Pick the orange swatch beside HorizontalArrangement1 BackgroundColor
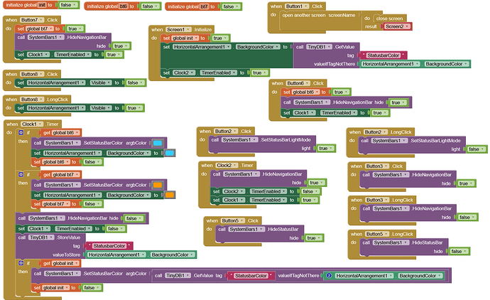Screen dimensions: 490x300 (x=169, y=194)
